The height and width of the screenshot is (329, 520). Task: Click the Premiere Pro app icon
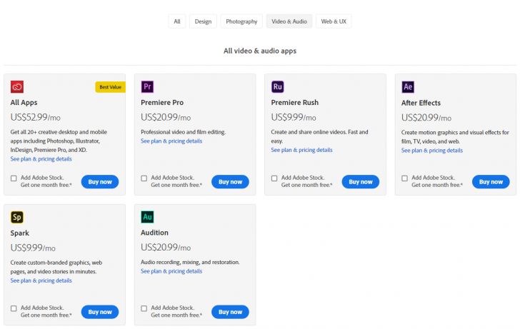tap(148, 87)
